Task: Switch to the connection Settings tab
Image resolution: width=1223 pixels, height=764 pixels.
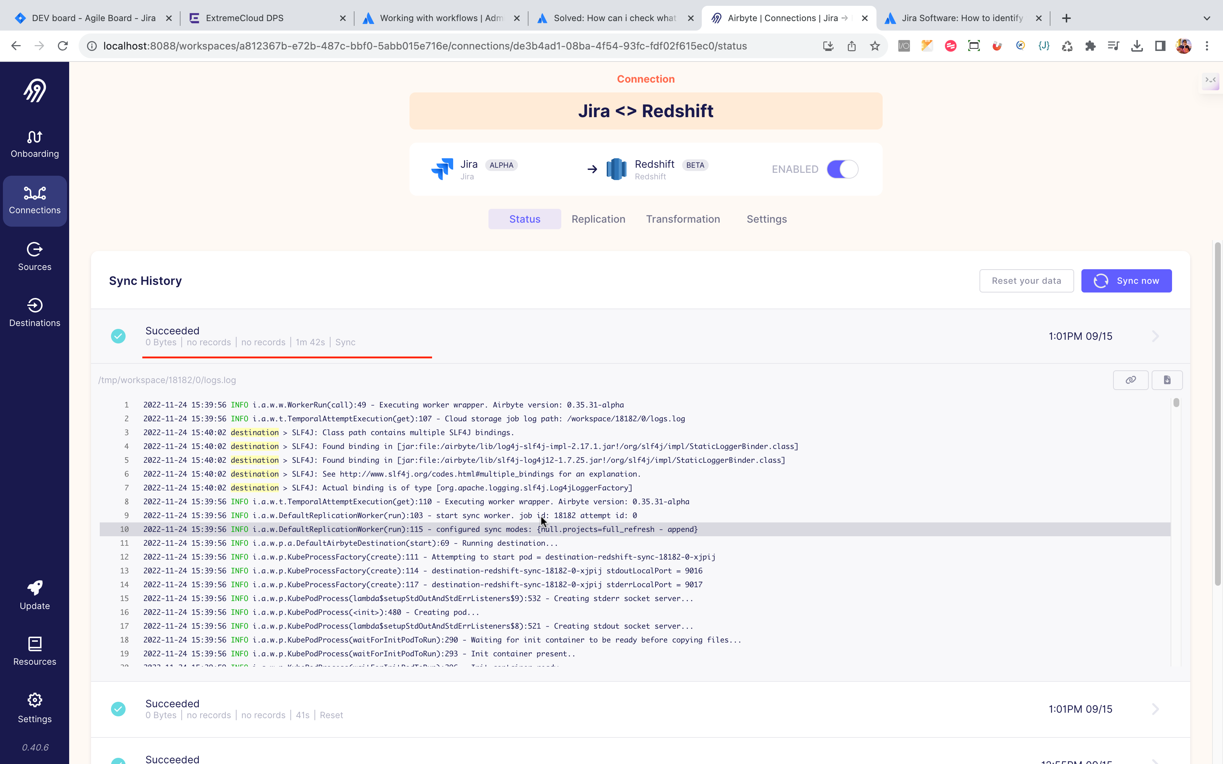Action: [767, 219]
